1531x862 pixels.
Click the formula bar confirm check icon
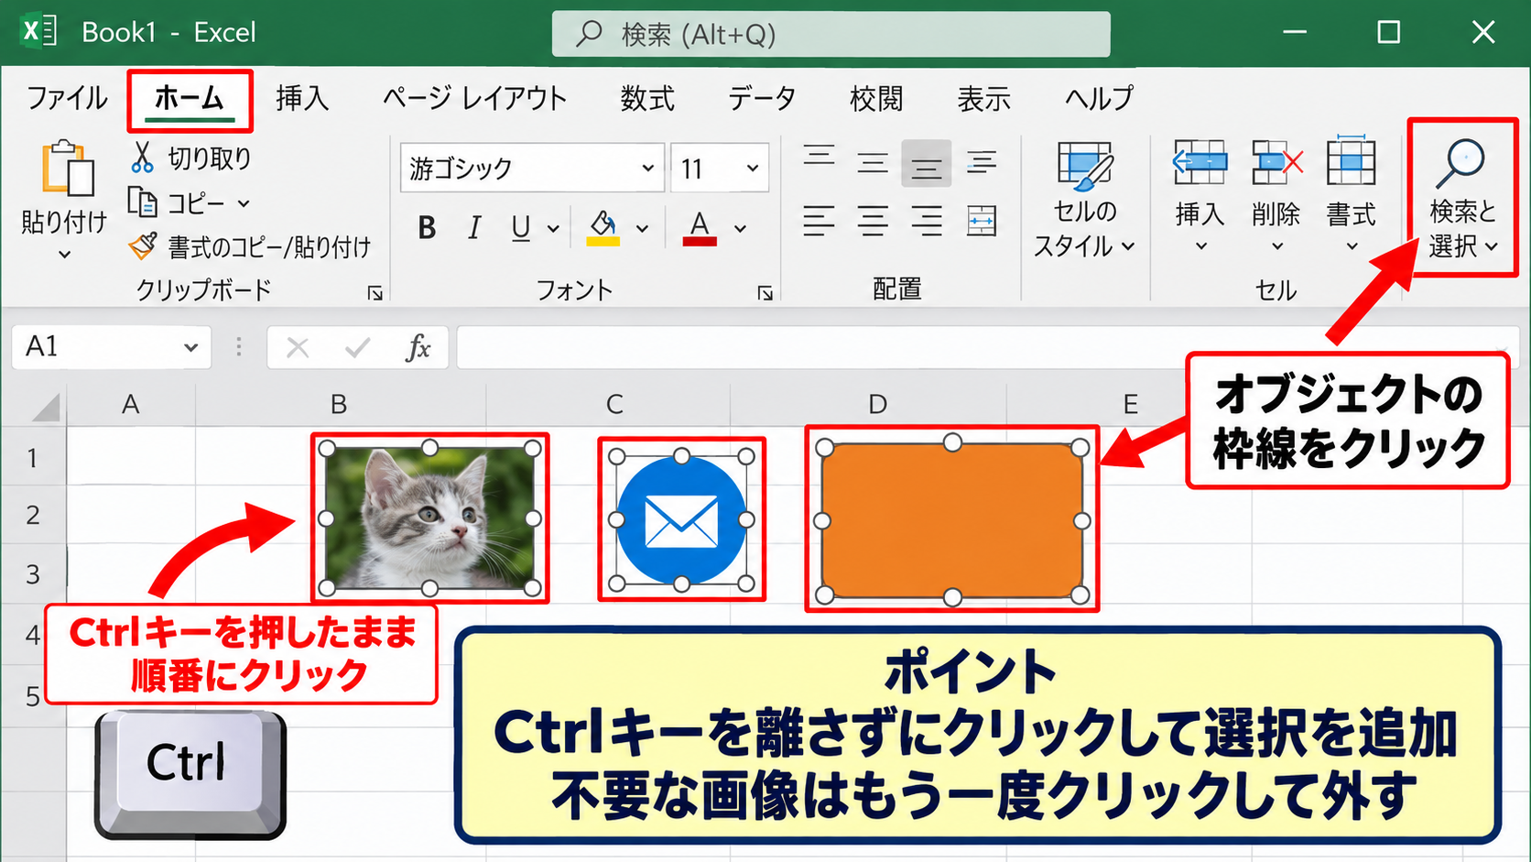[x=357, y=347]
